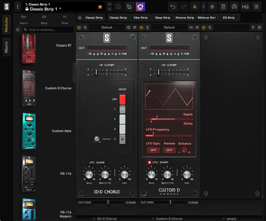Open the Deep Strip preset button
The image size is (266, 221).
162,18
